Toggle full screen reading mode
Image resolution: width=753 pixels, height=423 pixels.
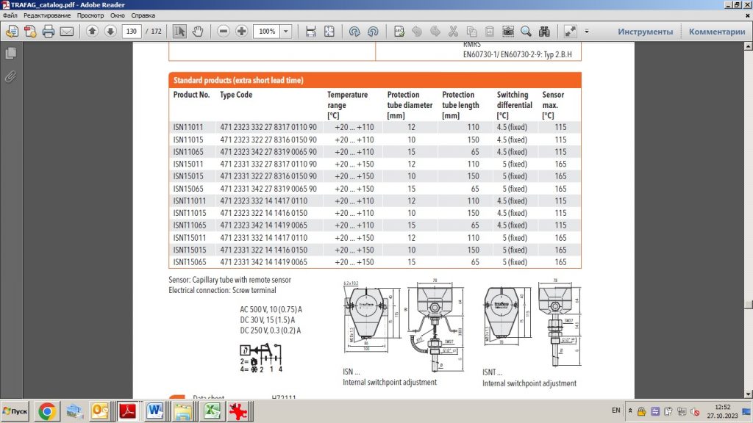[570, 32]
